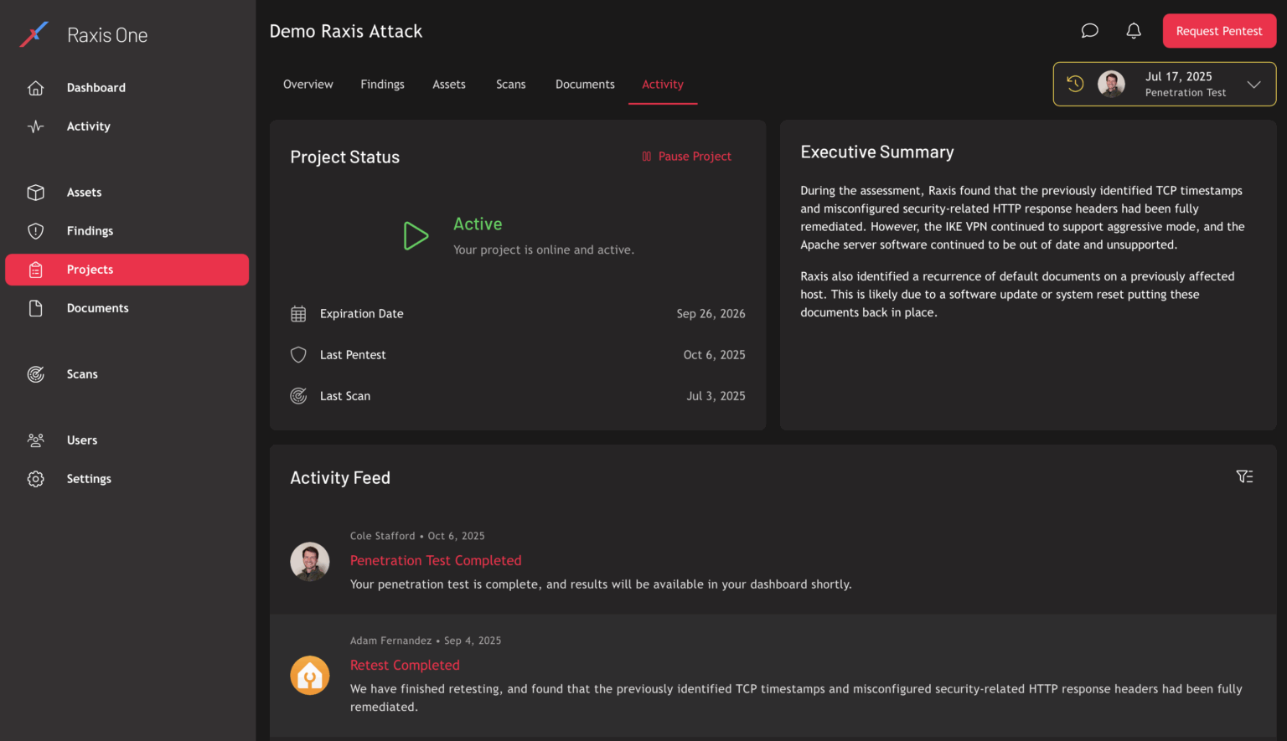The height and width of the screenshot is (741, 1287).
Task: Open the chat messages icon
Action: point(1089,31)
